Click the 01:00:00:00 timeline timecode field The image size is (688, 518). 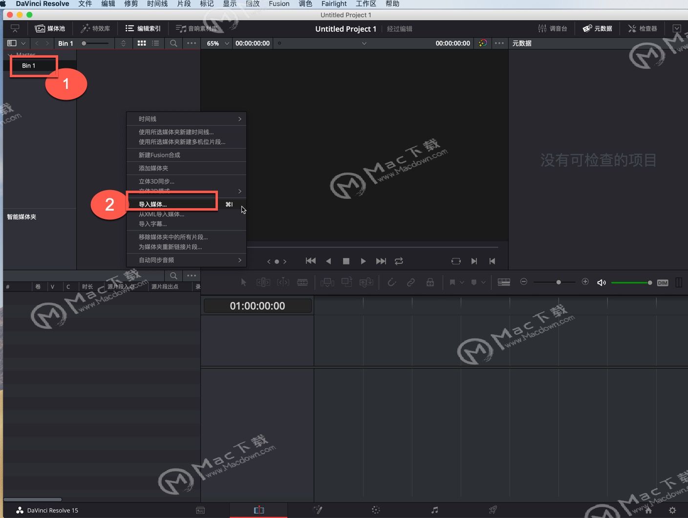pos(258,306)
